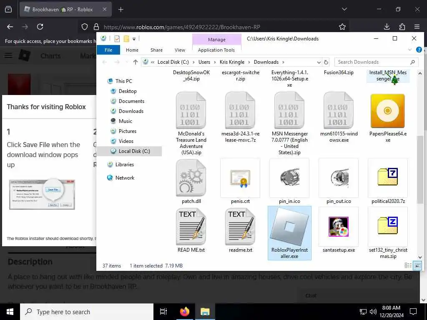Screen dimensions: 427x320
Task: Select Network in the navigation pane
Action: (x=125, y=177)
